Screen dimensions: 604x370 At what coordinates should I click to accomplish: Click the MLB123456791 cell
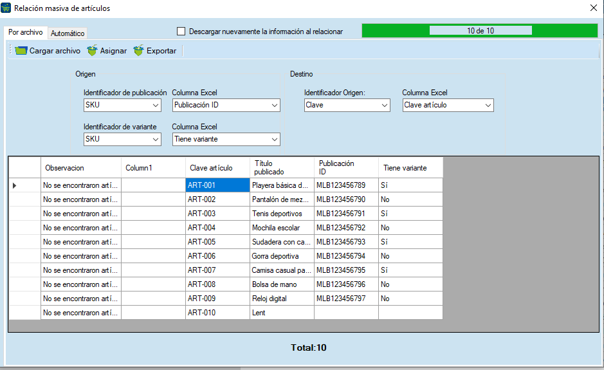(x=346, y=214)
